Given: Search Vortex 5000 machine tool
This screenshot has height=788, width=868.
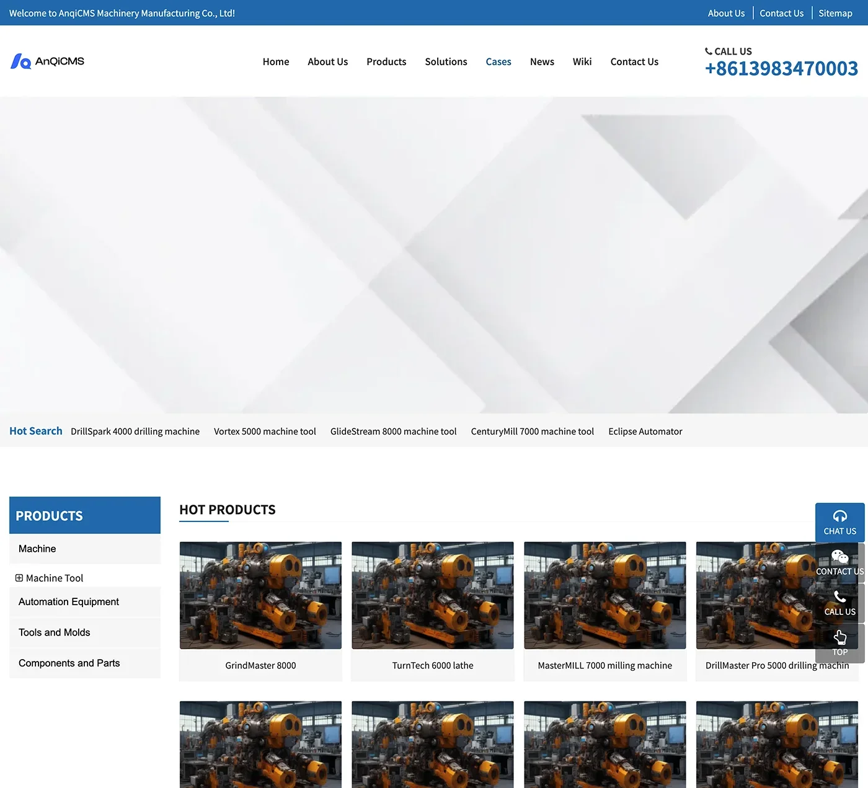Looking at the screenshot, I should tap(265, 432).
